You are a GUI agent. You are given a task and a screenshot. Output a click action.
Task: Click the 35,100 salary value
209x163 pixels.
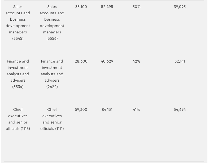[81, 7]
